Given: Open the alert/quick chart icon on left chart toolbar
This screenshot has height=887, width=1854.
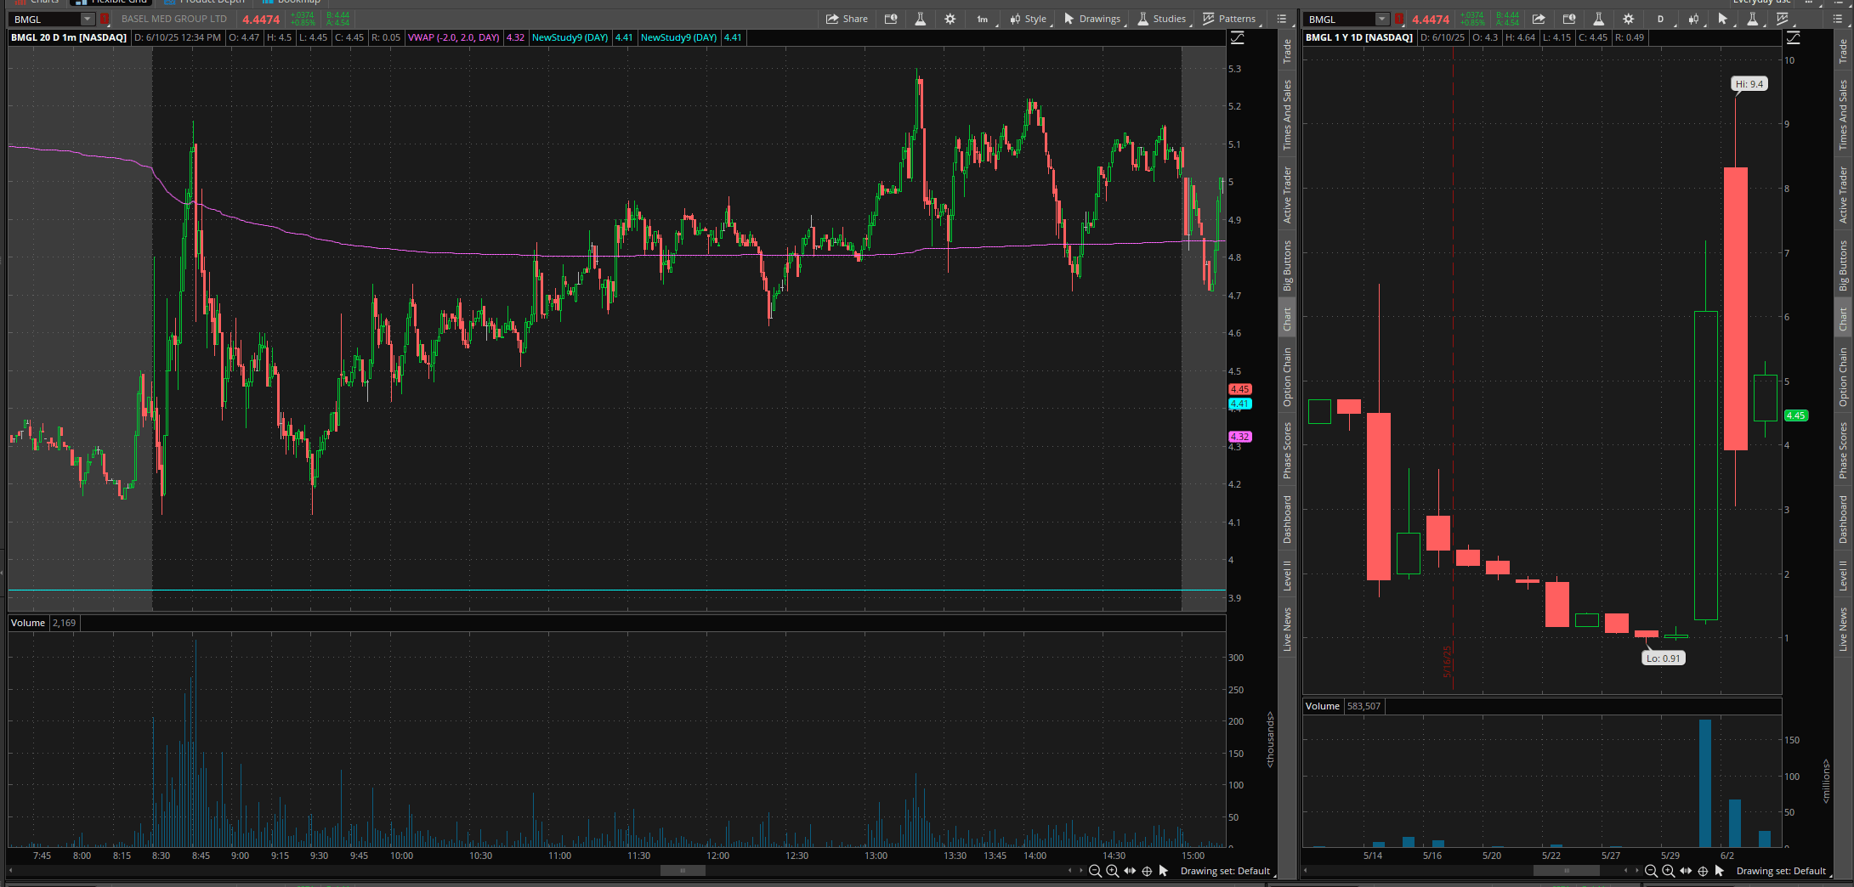Looking at the screenshot, I should [x=891, y=19].
